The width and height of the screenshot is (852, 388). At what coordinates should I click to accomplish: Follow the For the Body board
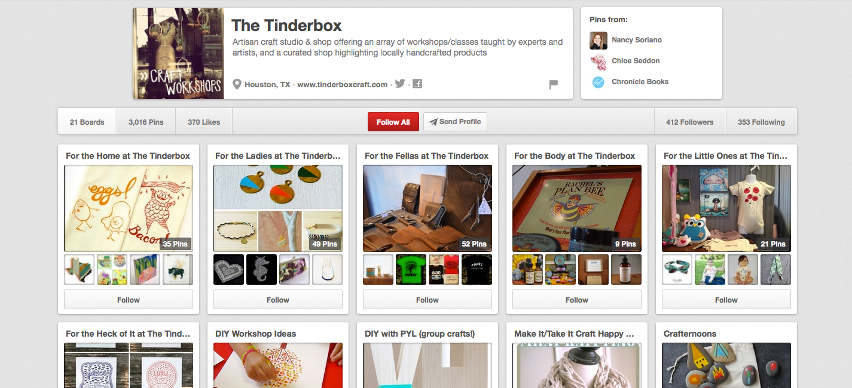[x=577, y=300]
